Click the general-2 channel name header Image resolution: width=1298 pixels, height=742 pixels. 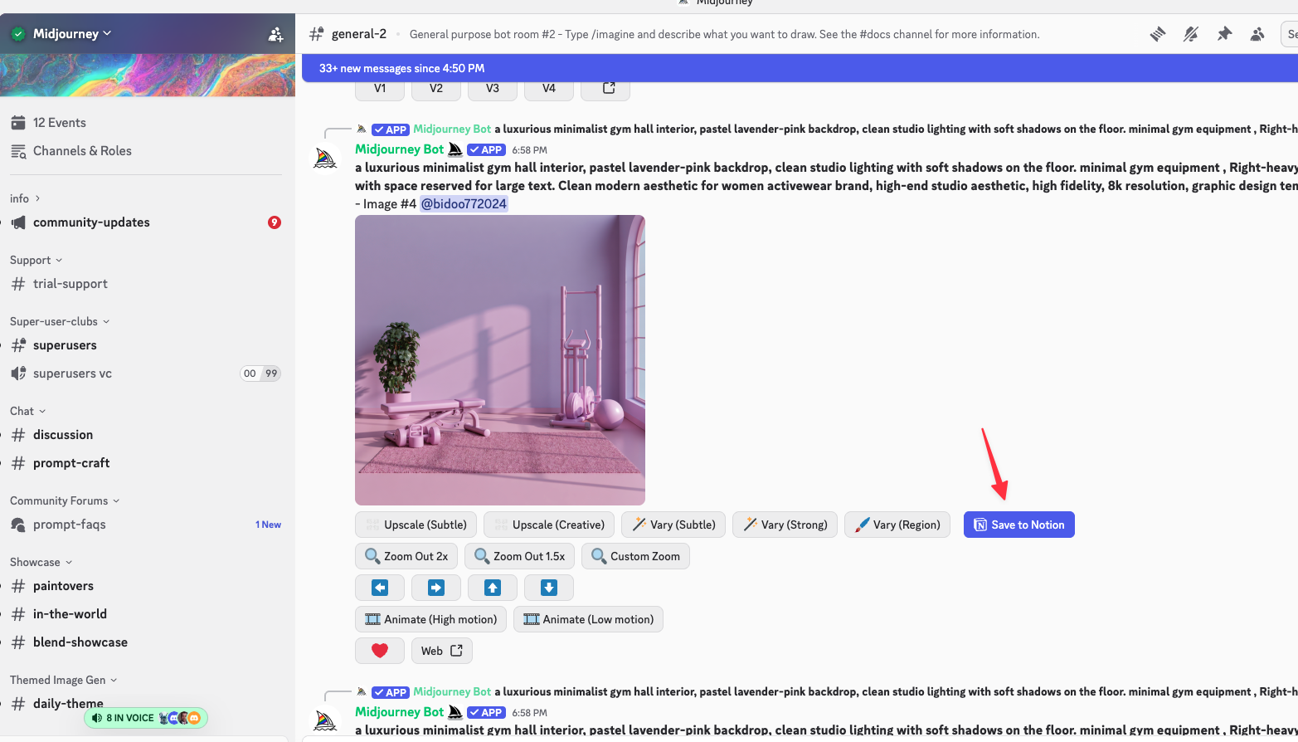pyautogui.click(x=358, y=34)
